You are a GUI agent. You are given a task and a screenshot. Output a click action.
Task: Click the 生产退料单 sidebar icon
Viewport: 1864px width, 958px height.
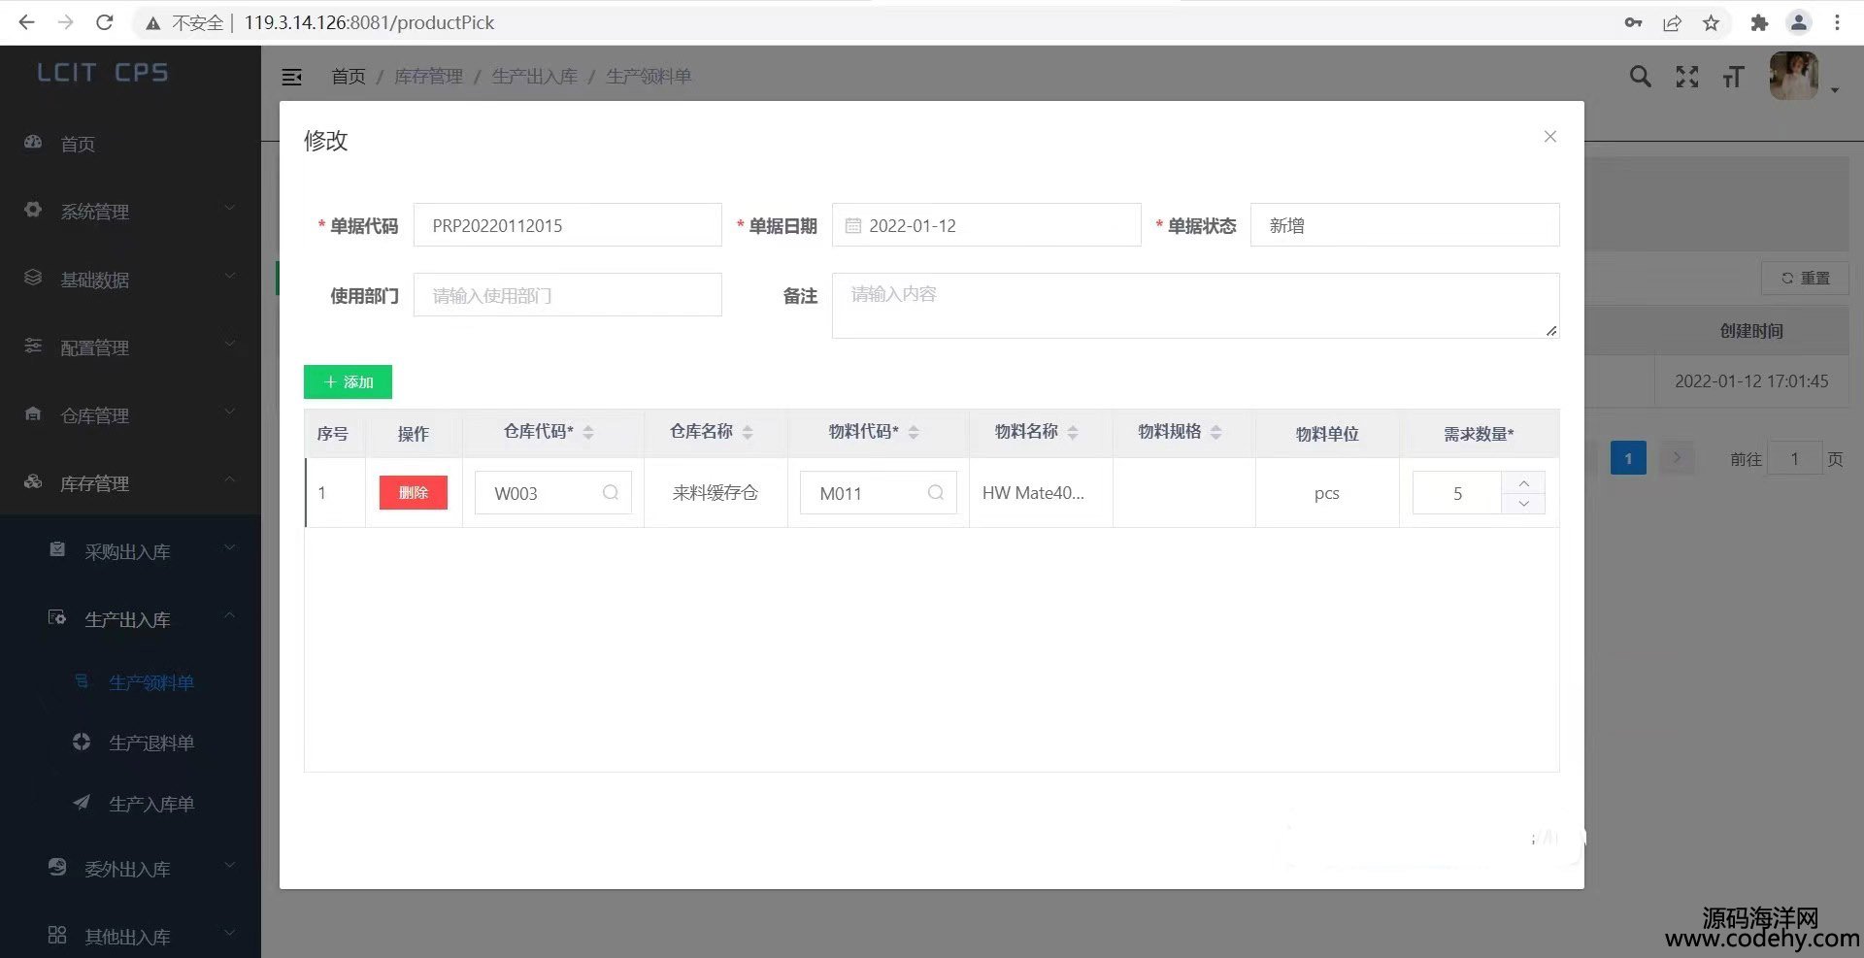(82, 742)
